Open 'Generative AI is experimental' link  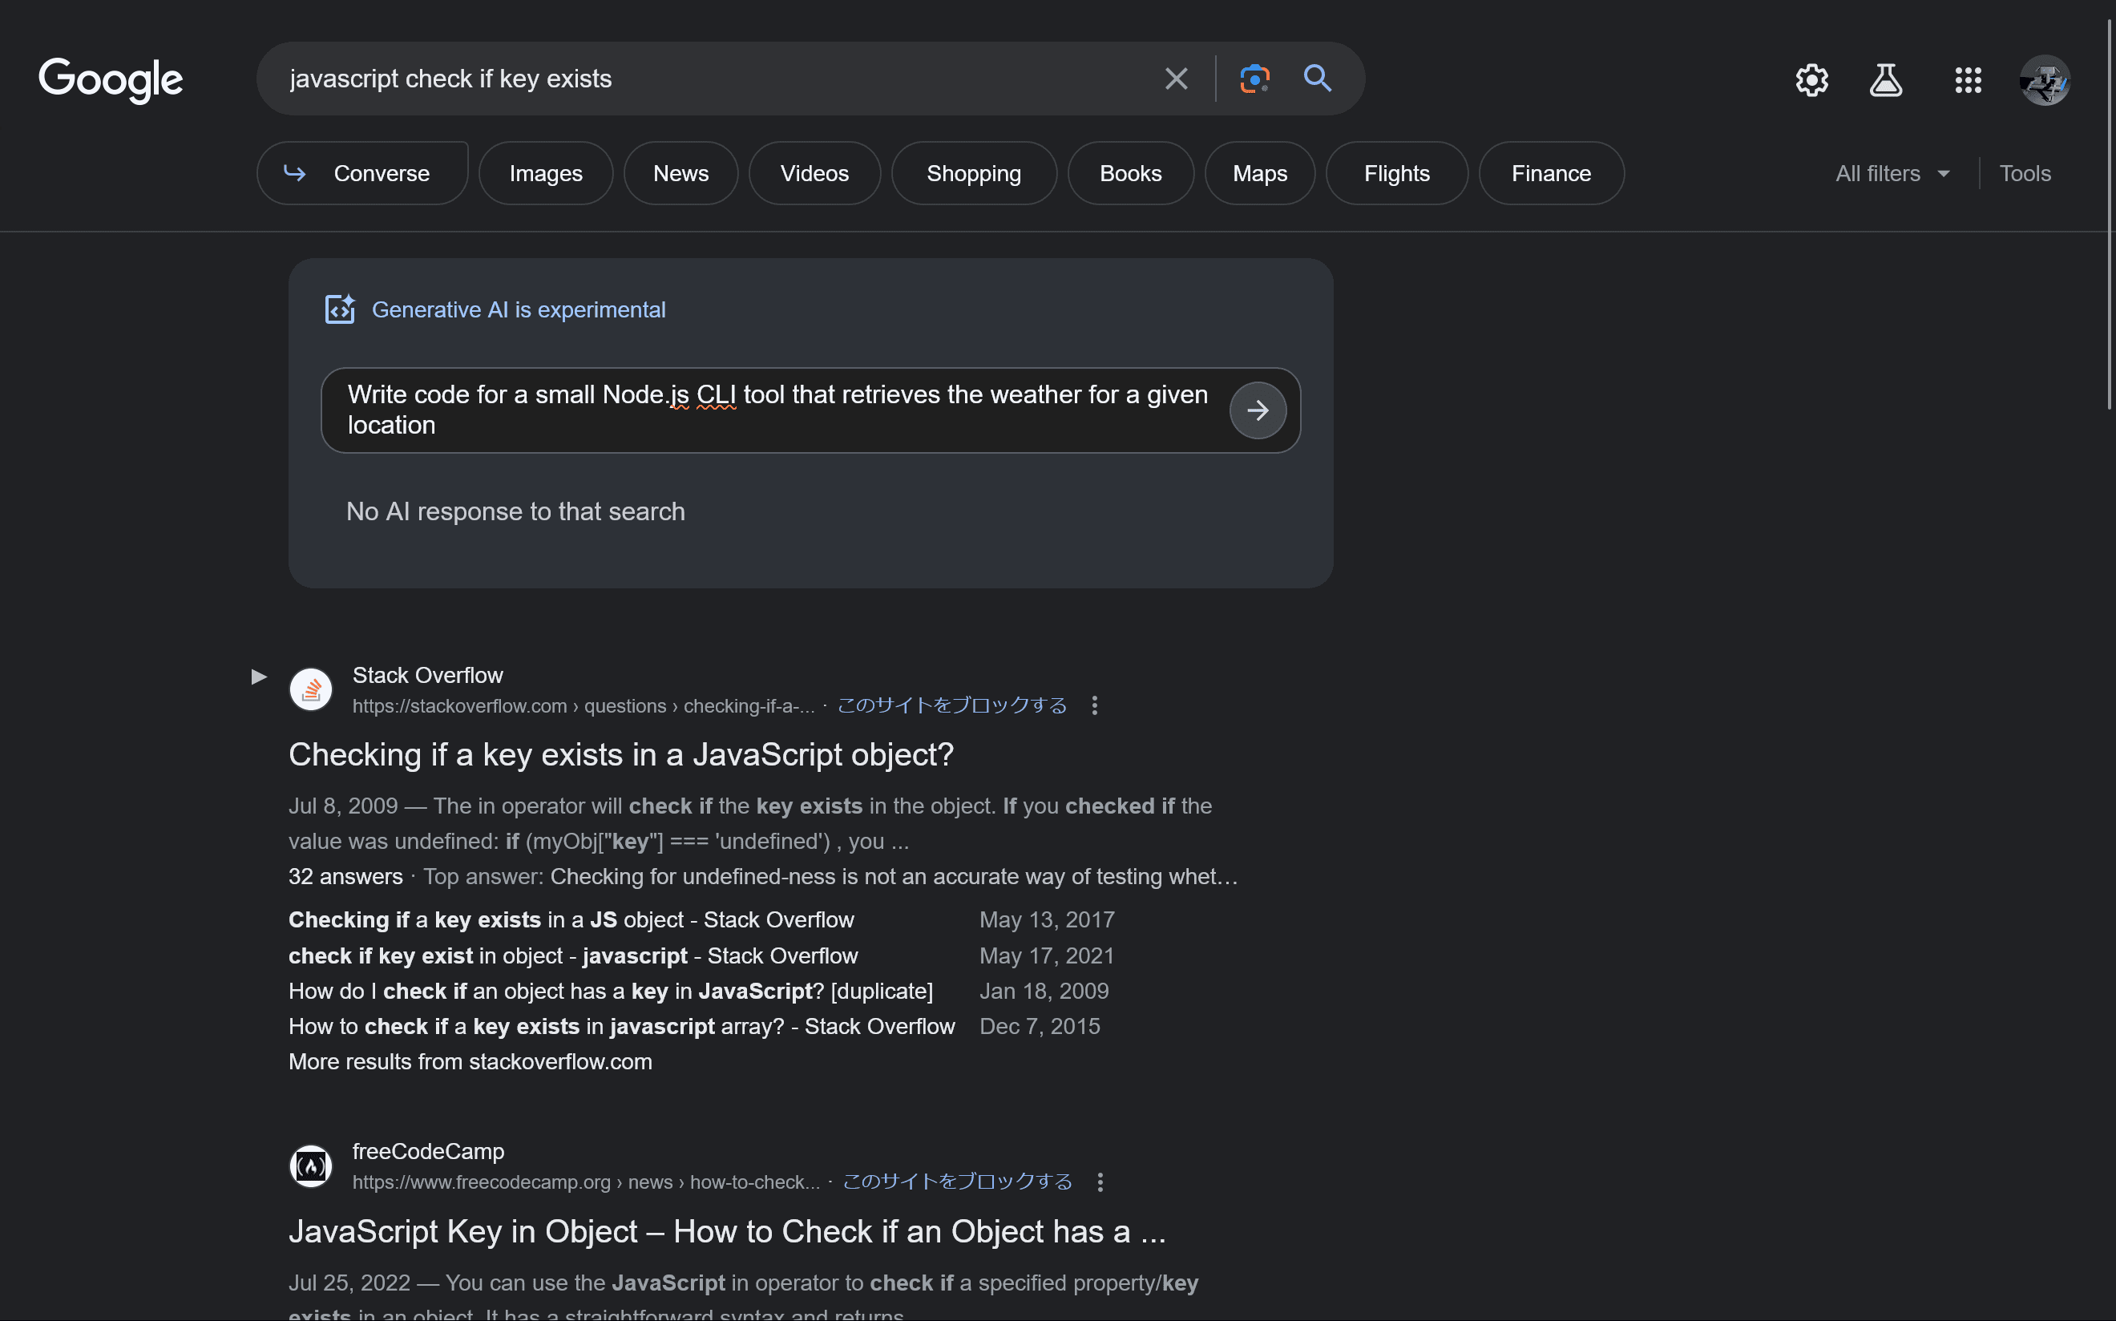coord(518,309)
